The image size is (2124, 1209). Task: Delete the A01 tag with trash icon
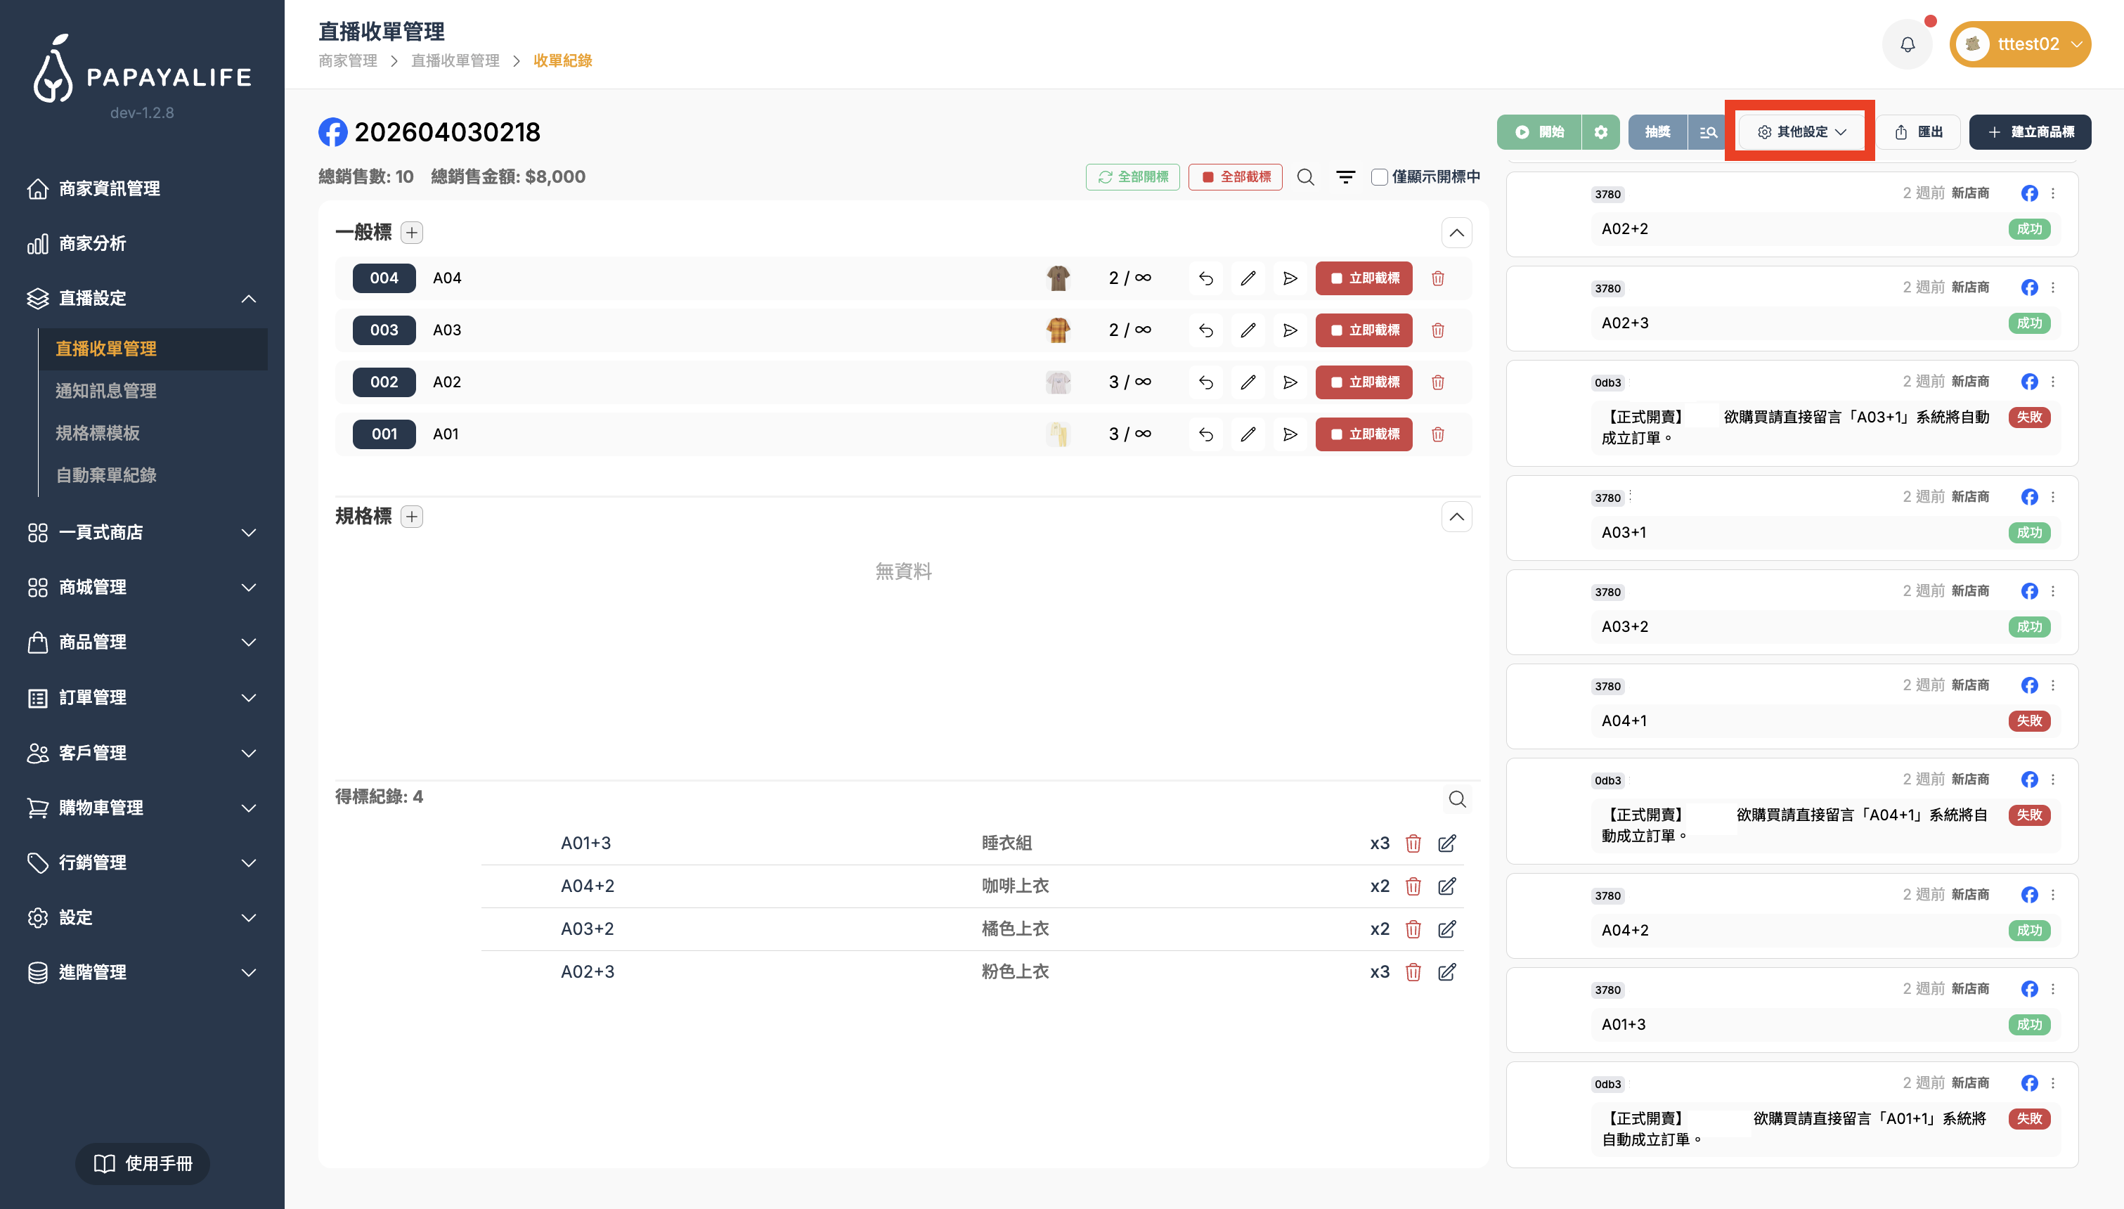pos(1437,434)
